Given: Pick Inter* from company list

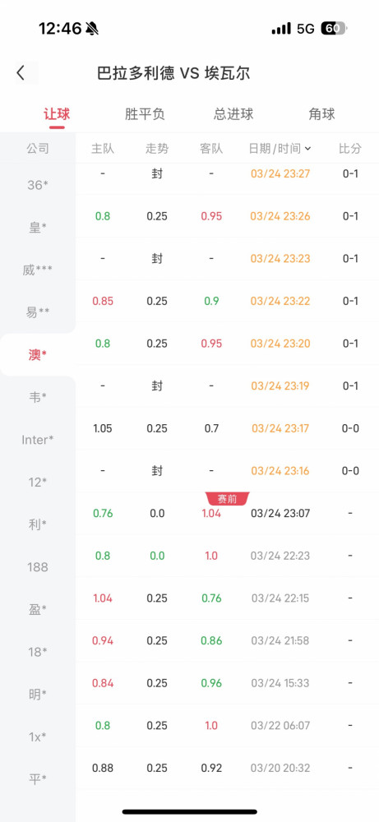Looking at the screenshot, I should pos(38,439).
